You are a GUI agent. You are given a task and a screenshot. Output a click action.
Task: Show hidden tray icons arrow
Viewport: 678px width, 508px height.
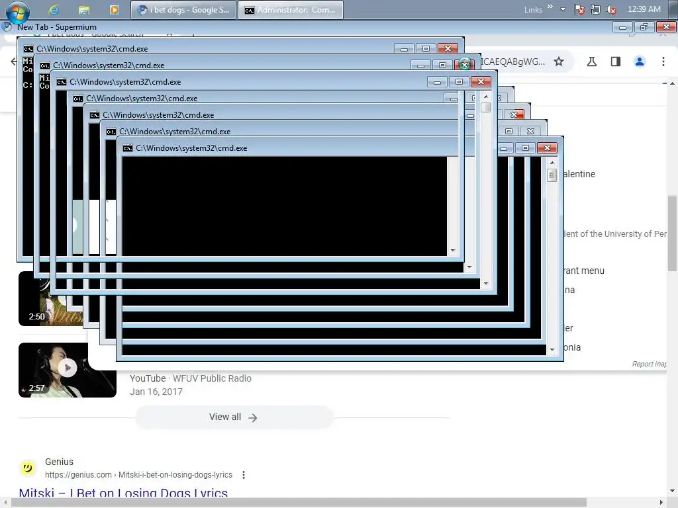click(x=563, y=9)
